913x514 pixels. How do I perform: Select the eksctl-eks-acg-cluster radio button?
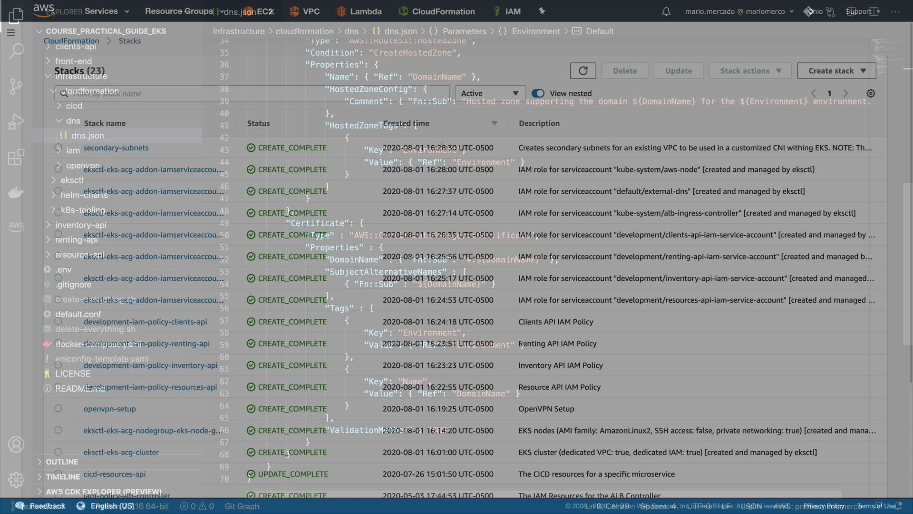(58, 451)
